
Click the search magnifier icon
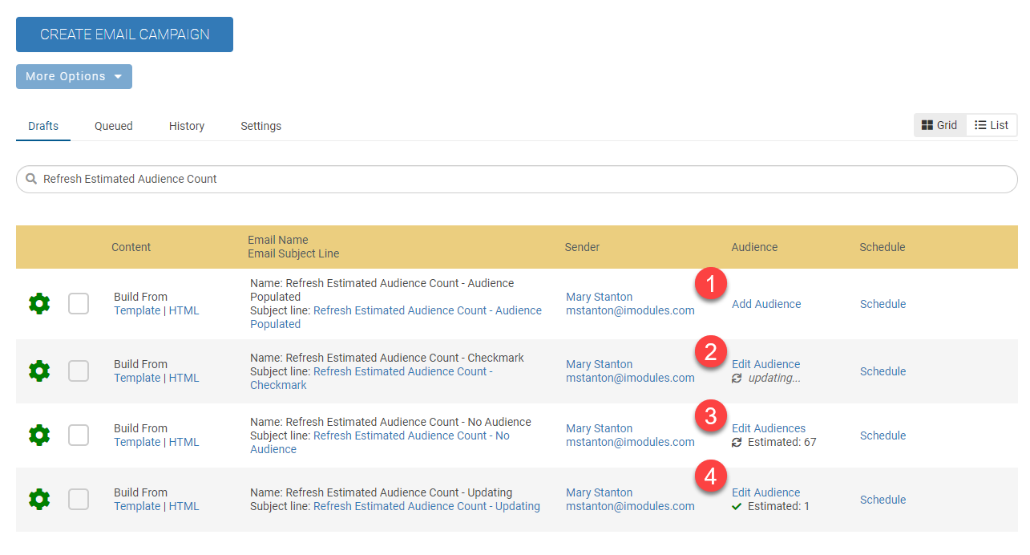click(x=31, y=179)
